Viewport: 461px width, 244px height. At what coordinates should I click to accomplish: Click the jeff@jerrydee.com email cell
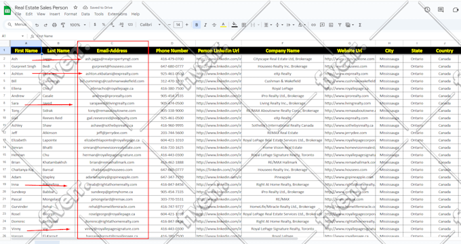coord(112,133)
